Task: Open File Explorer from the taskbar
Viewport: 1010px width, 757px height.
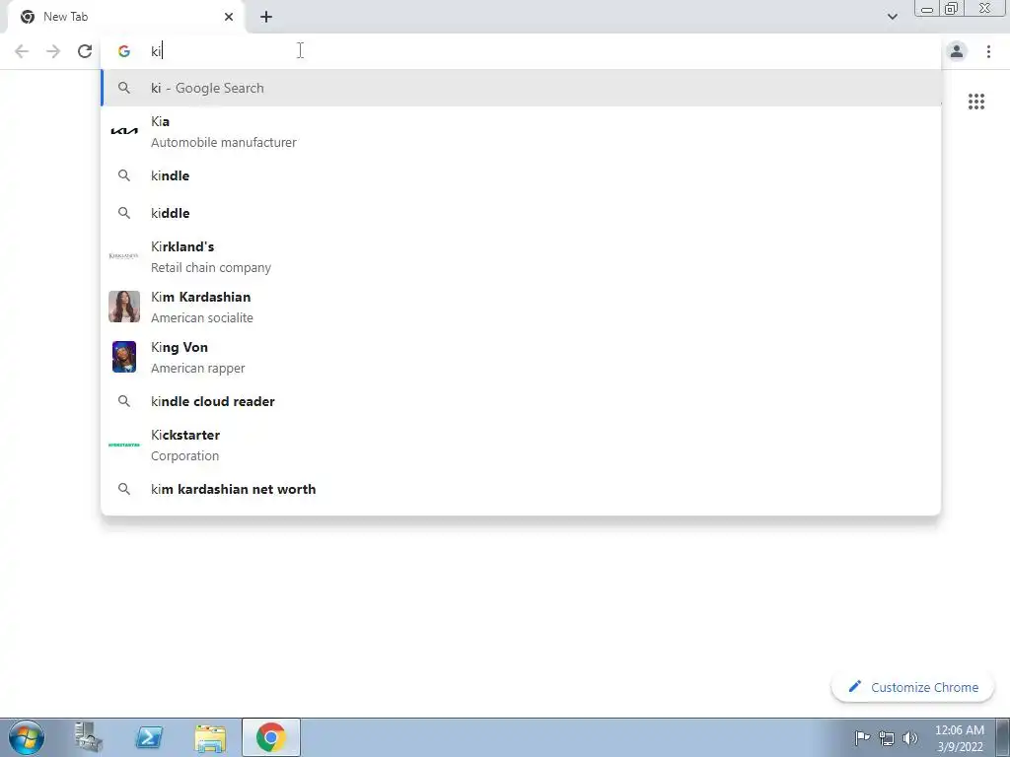Action: point(210,737)
